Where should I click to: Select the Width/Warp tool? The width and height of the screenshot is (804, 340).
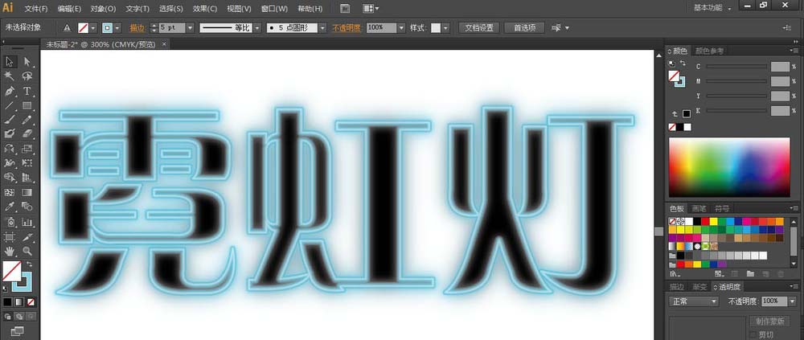point(10,163)
